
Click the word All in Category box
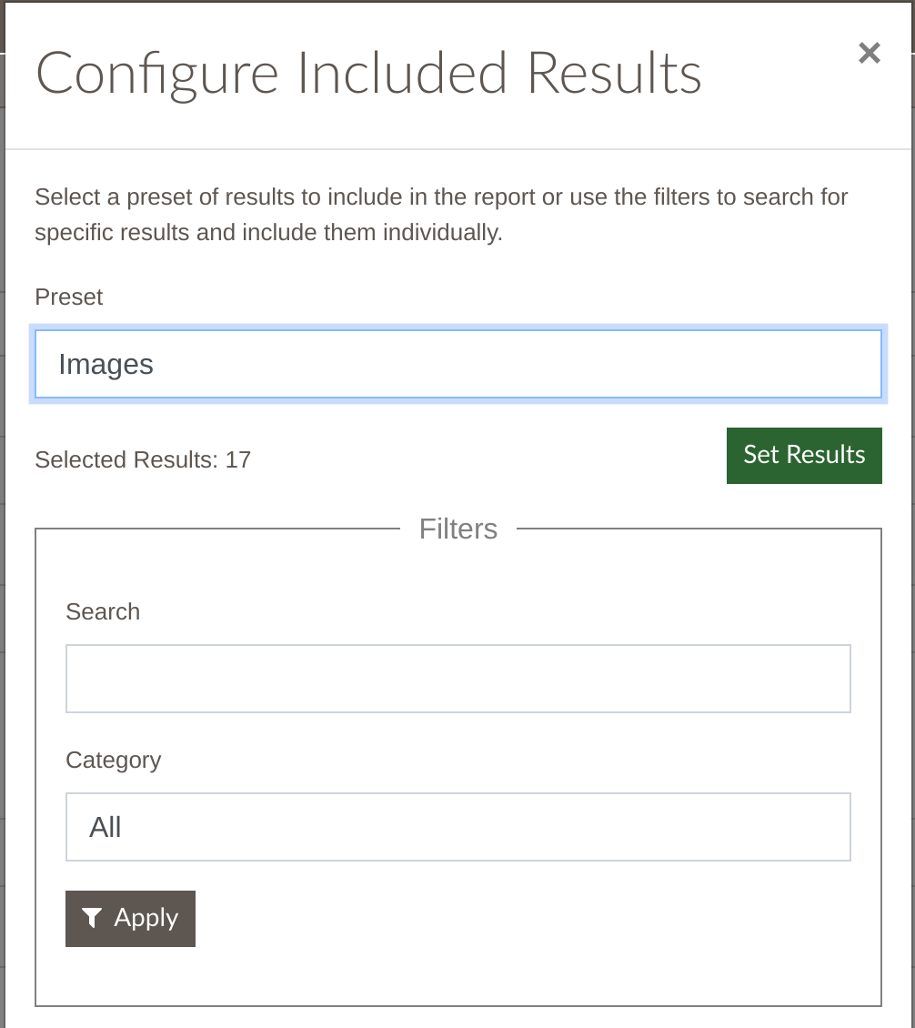point(105,827)
